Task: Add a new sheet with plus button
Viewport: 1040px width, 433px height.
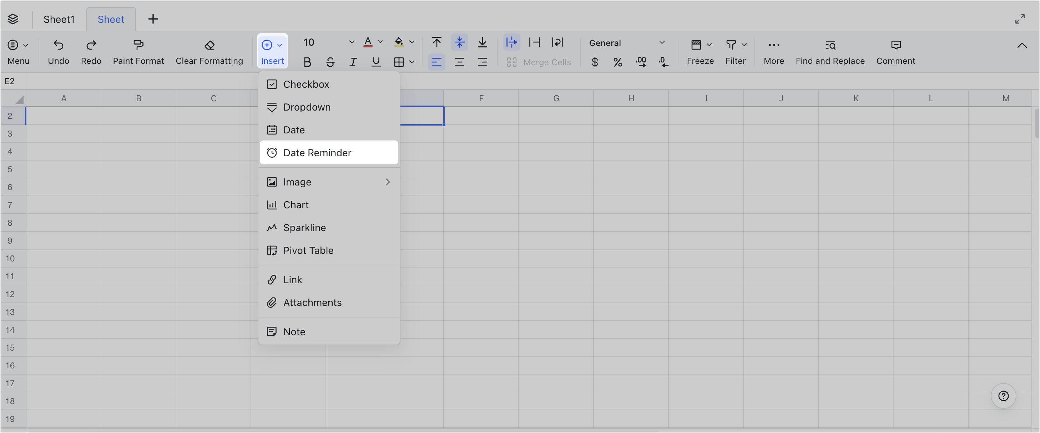Action: (x=153, y=19)
